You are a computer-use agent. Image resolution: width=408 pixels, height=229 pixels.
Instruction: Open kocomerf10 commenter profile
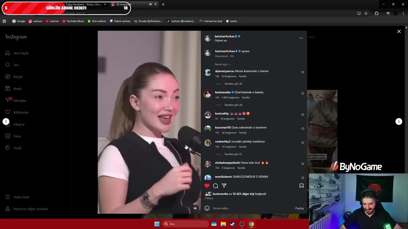click(223, 128)
